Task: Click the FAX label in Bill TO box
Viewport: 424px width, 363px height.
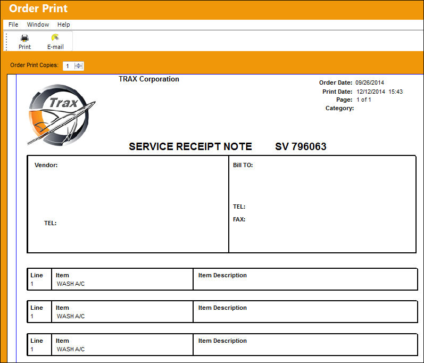Action: pos(239,219)
